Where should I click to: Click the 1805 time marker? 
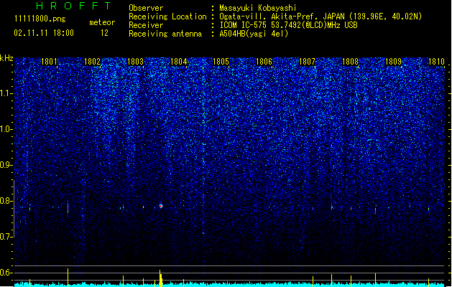(x=221, y=62)
